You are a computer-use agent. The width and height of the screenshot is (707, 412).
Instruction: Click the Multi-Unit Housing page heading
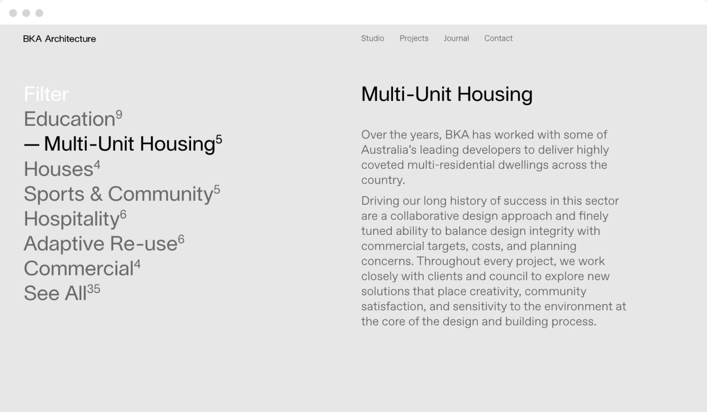point(447,94)
